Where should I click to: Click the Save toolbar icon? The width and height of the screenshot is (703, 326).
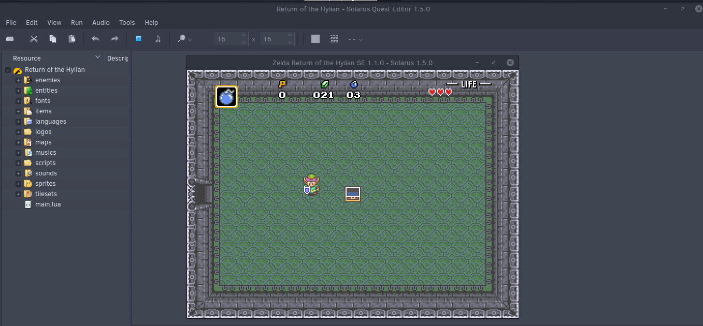click(9, 39)
